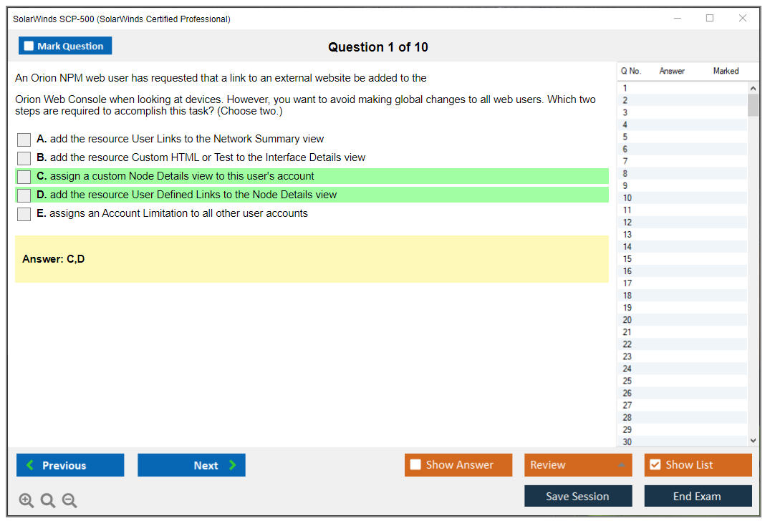Click the Marked column header

pos(726,71)
